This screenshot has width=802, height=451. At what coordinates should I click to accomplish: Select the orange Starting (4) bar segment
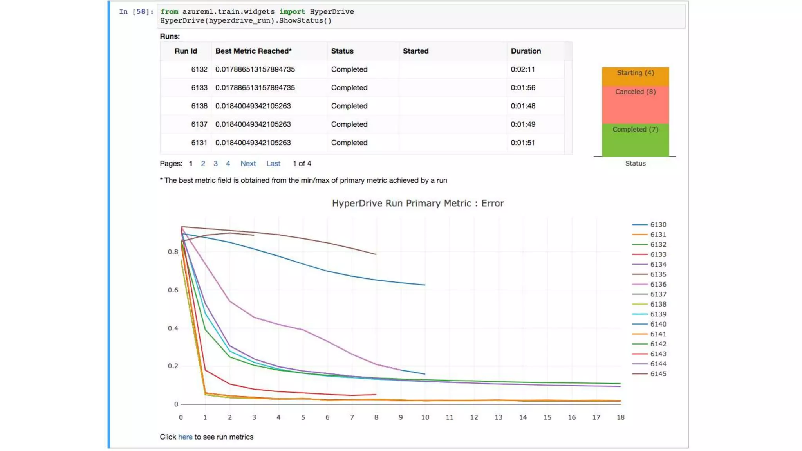pyautogui.click(x=635, y=76)
